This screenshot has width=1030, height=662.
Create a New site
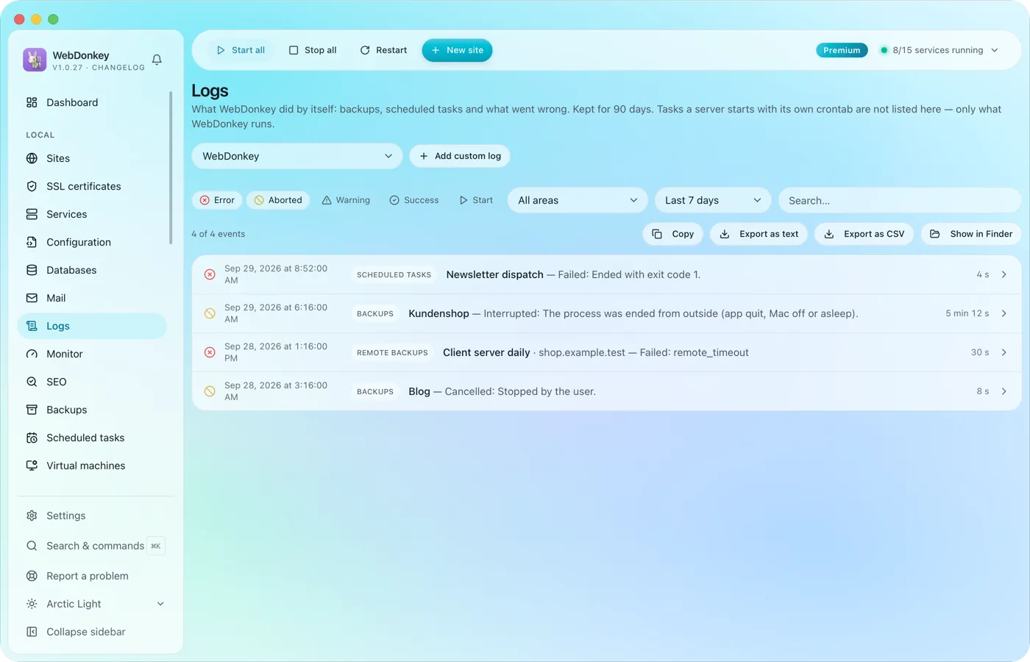tap(457, 50)
